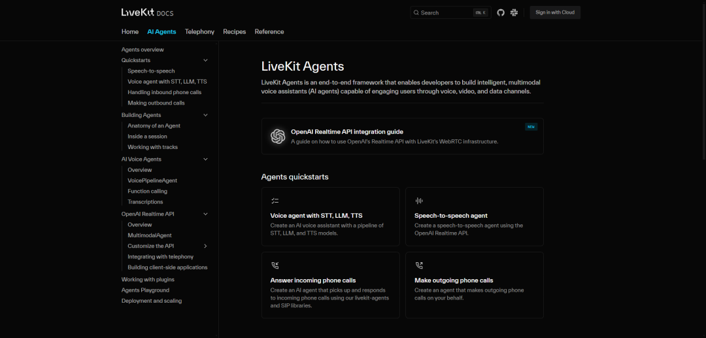706x338 pixels.
Task: Open Agents overview in sidebar
Action: (143, 50)
